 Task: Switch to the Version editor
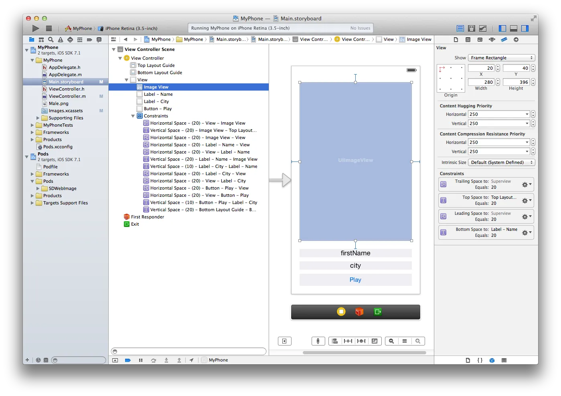click(483, 28)
